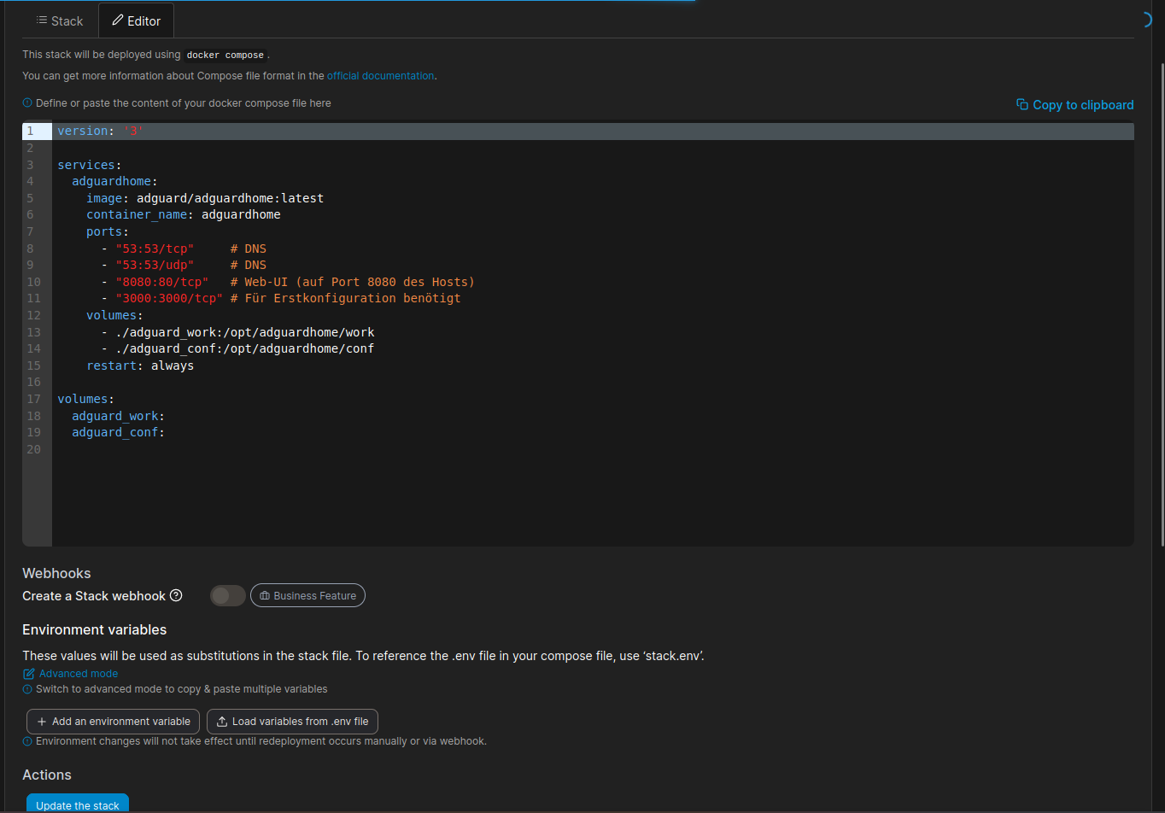Click the pencil icon on the Editor tab

[x=118, y=20]
